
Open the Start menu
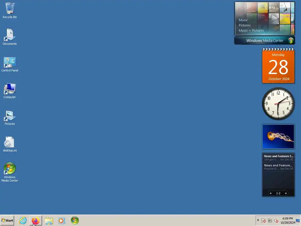pos(7,221)
